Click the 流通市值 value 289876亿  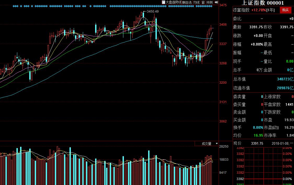click(x=285, y=88)
